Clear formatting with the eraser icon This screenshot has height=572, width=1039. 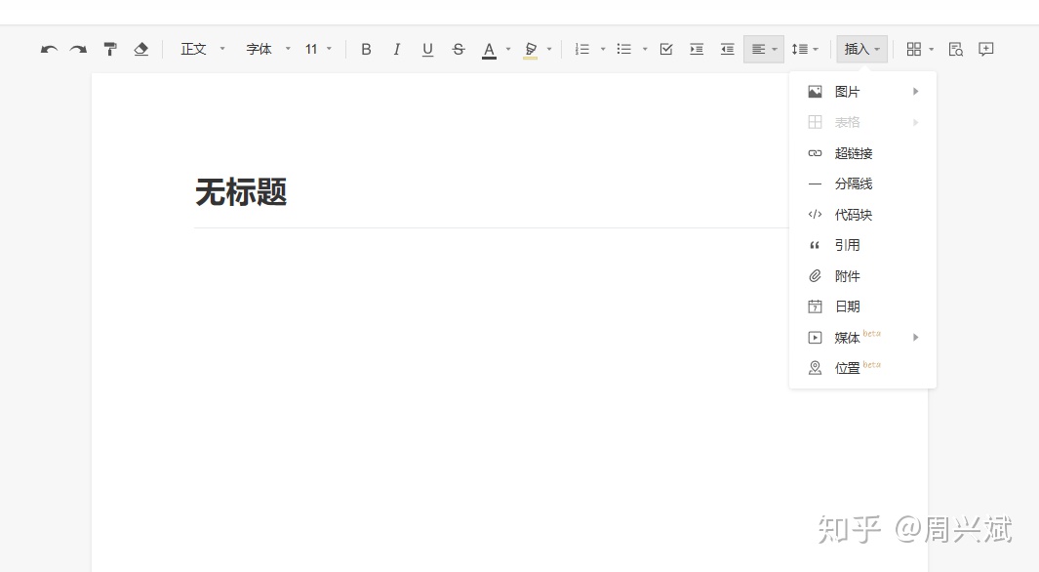tap(140, 49)
